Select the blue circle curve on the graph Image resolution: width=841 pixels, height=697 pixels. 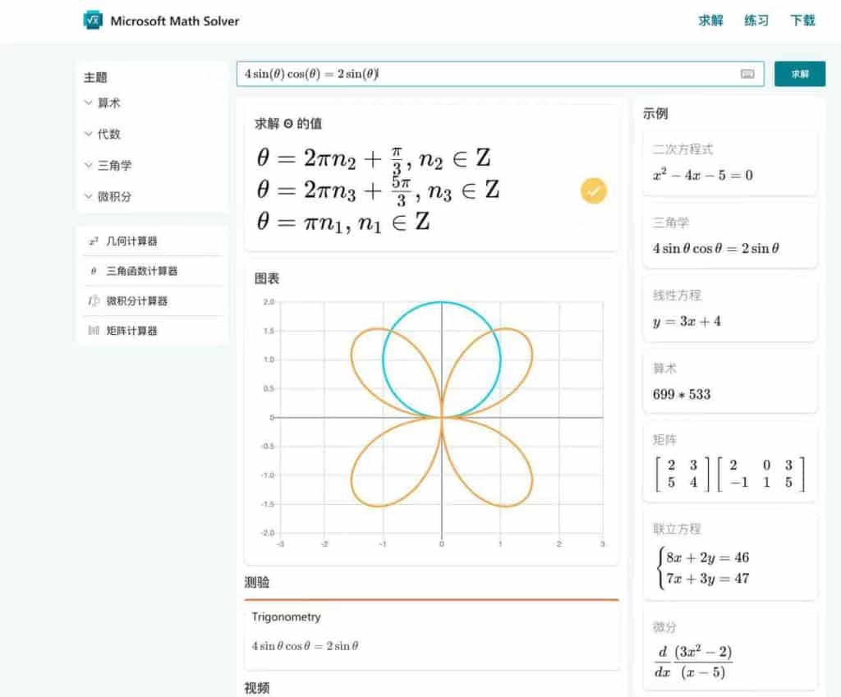(x=443, y=302)
